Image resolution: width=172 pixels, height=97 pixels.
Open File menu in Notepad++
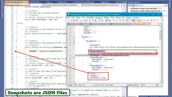[x=69, y=18]
